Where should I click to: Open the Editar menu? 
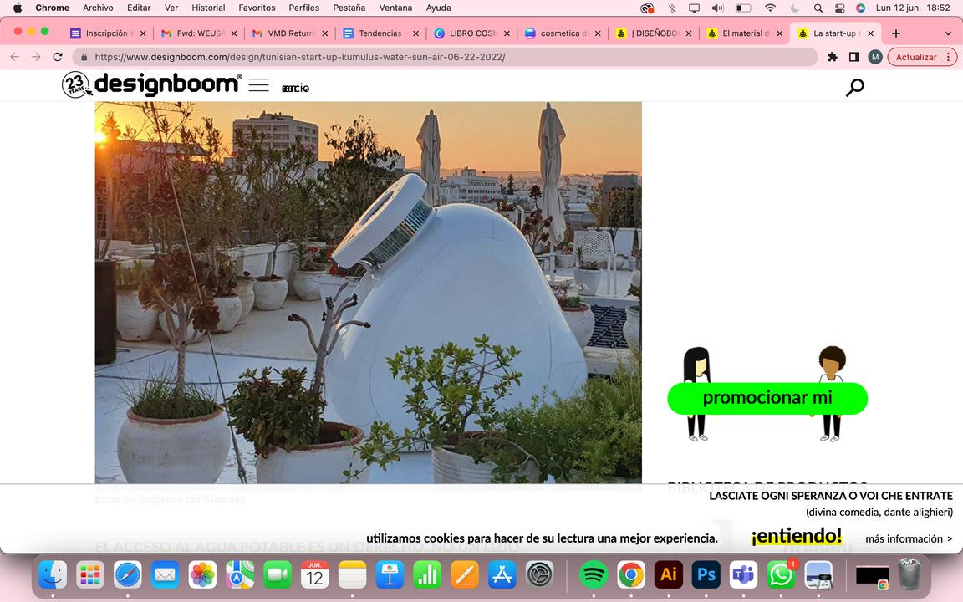[139, 8]
